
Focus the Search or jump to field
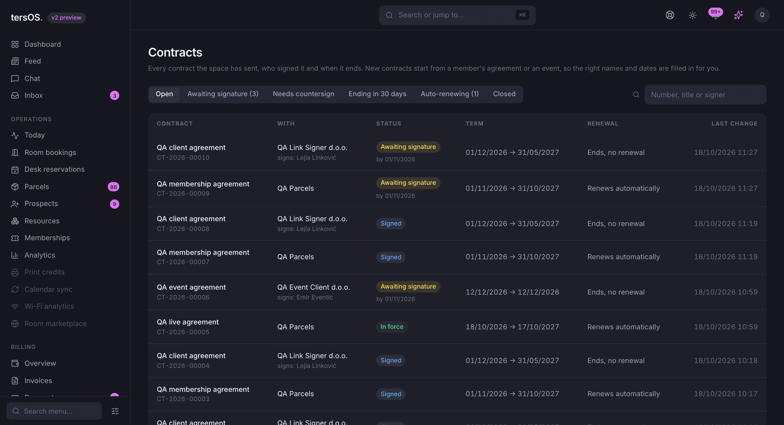coord(457,15)
